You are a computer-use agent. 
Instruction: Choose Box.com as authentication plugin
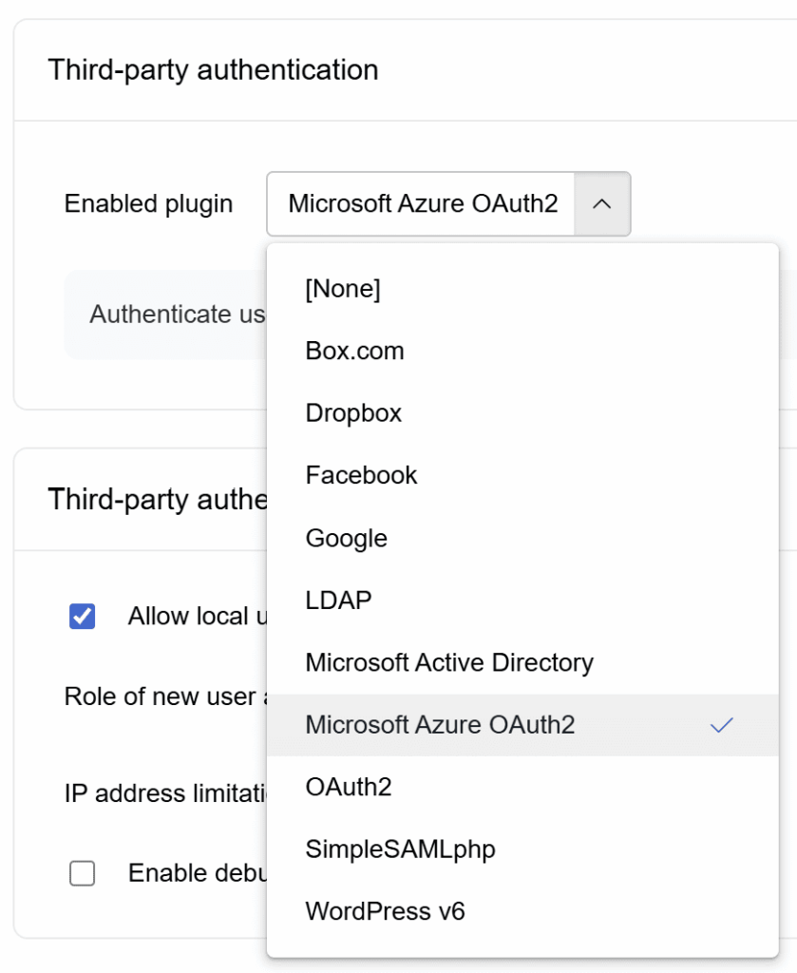point(354,352)
